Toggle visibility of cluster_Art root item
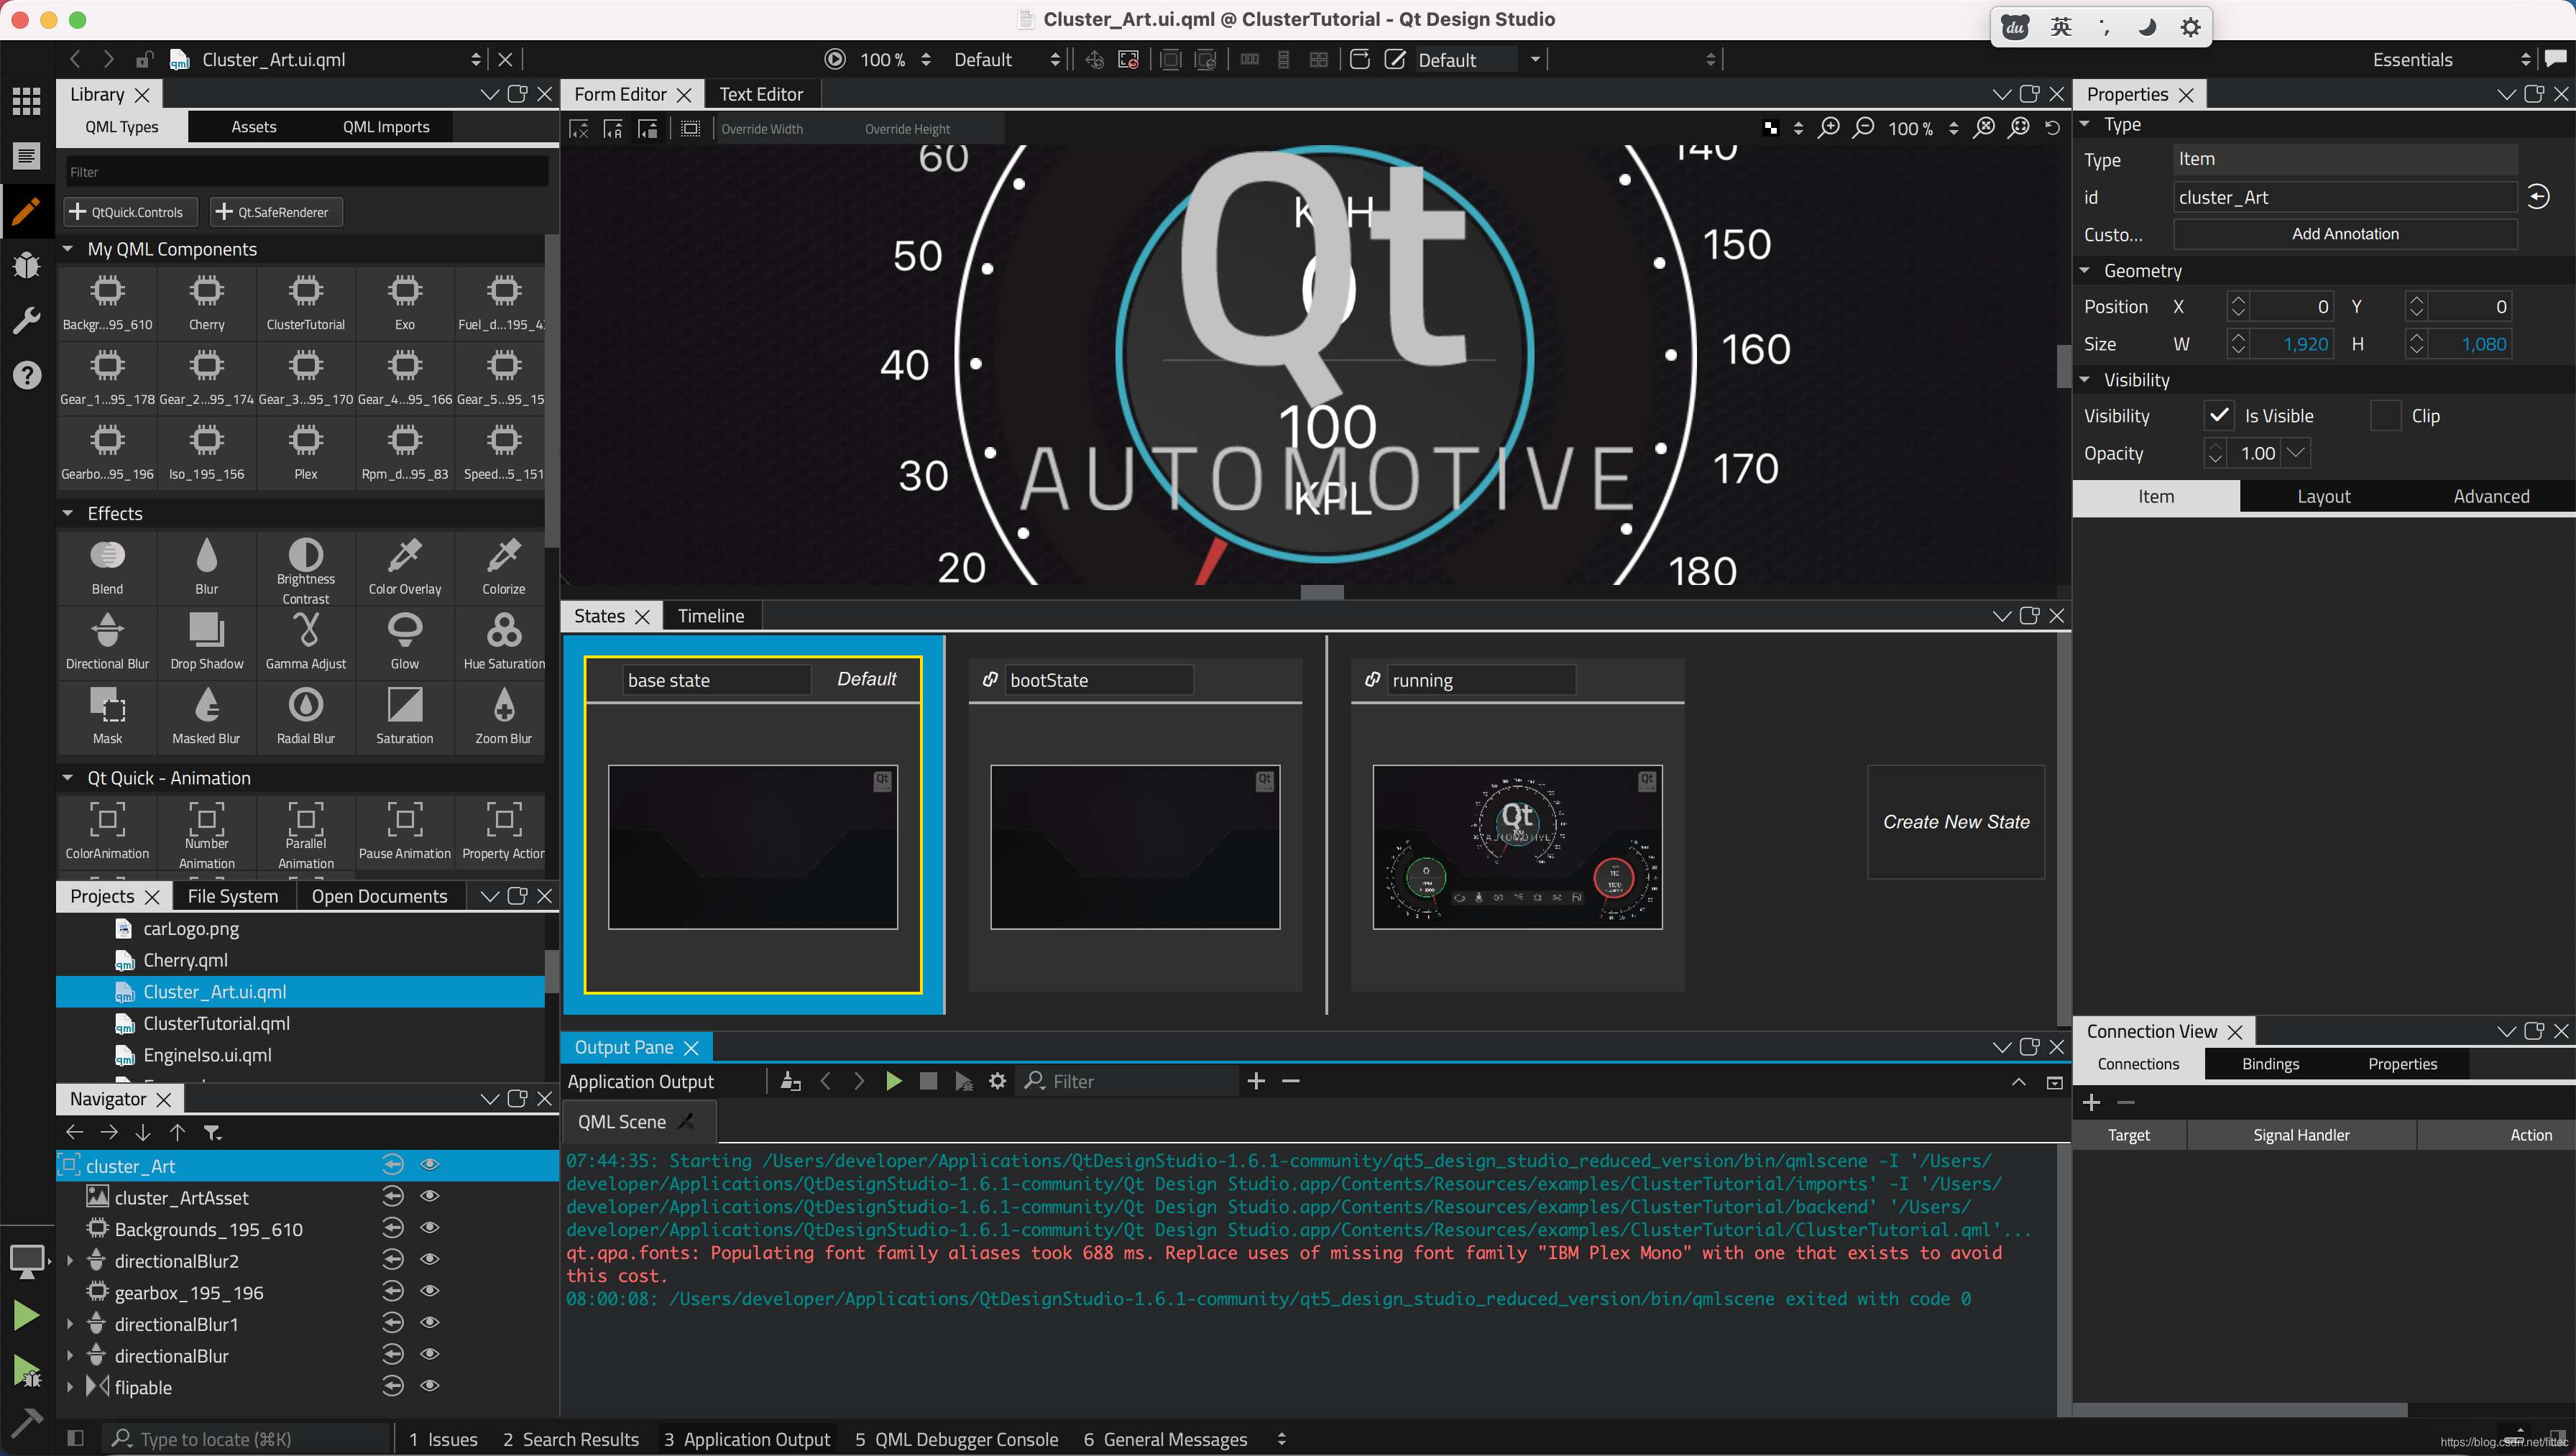Viewport: 2576px width, 1456px height. point(430,1165)
